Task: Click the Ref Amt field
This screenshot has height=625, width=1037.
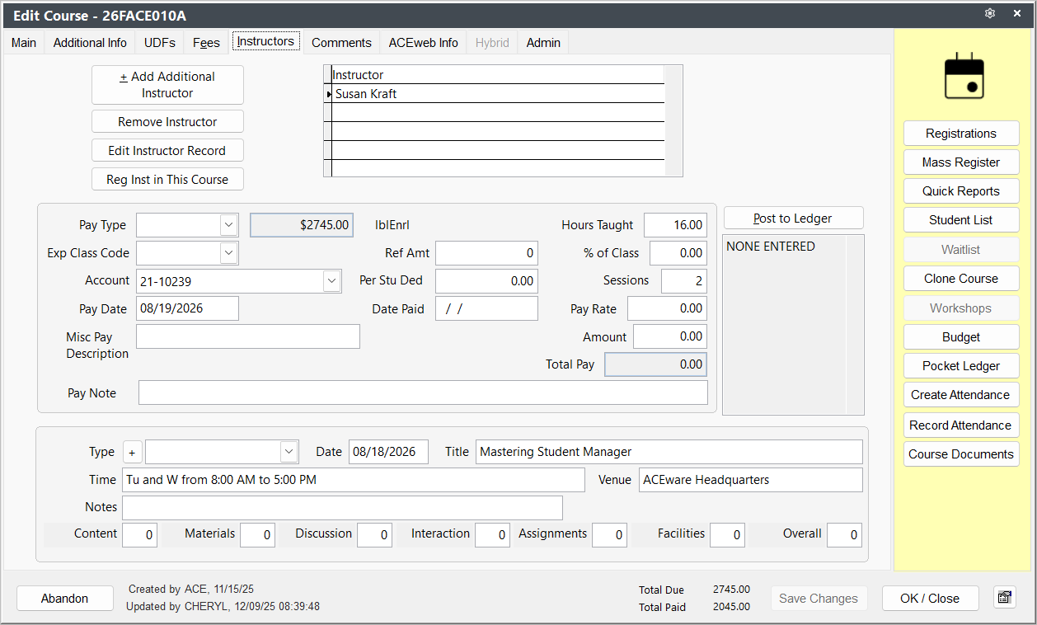Action: click(486, 253)
